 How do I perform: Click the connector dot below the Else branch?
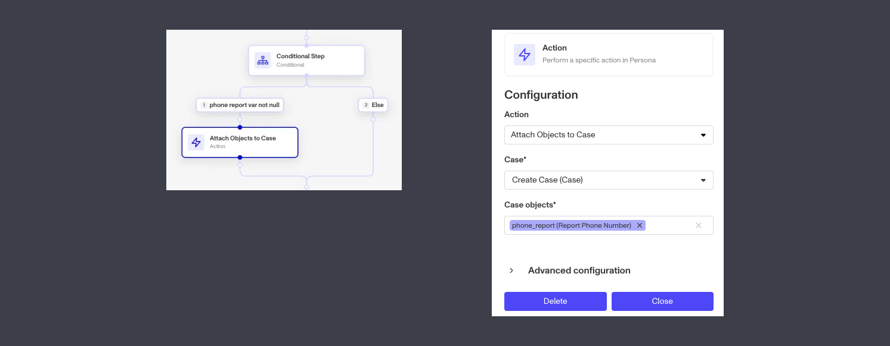[x=373, y=119]
